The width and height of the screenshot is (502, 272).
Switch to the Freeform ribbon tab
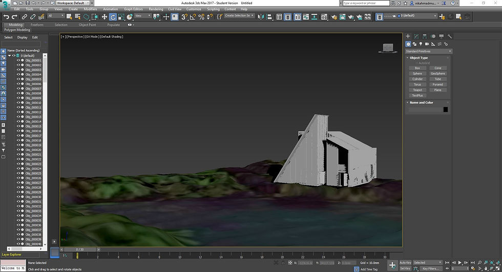tap(37, 25)
